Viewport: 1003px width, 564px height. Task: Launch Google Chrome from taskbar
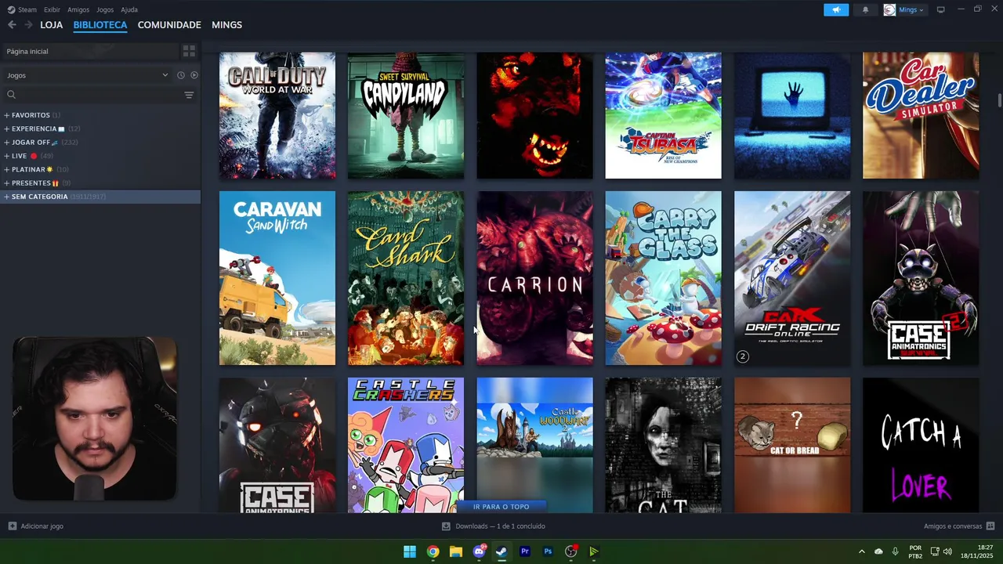point(433,551)
